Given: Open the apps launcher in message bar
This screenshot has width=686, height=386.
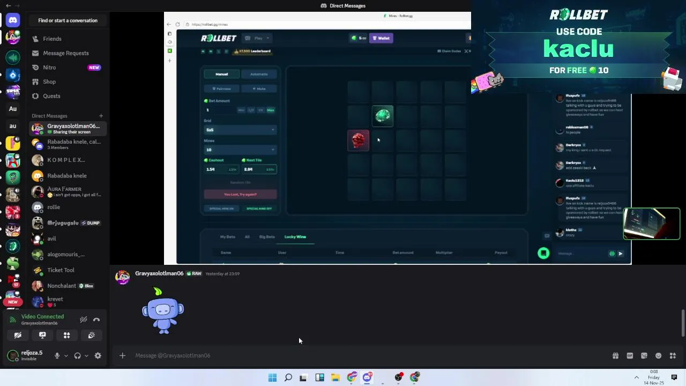Looking at the screenshot, I should 673,355.
